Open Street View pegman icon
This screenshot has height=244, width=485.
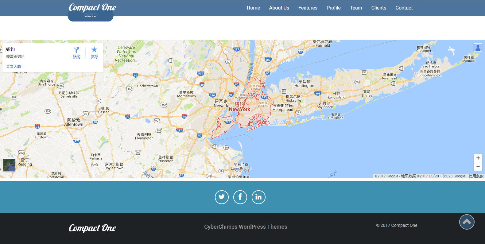tap(478, 47)
